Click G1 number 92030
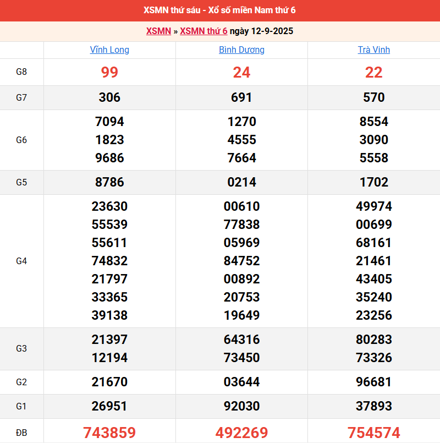The height and width of the screenshot is (443, 440). tap(242, 406)
